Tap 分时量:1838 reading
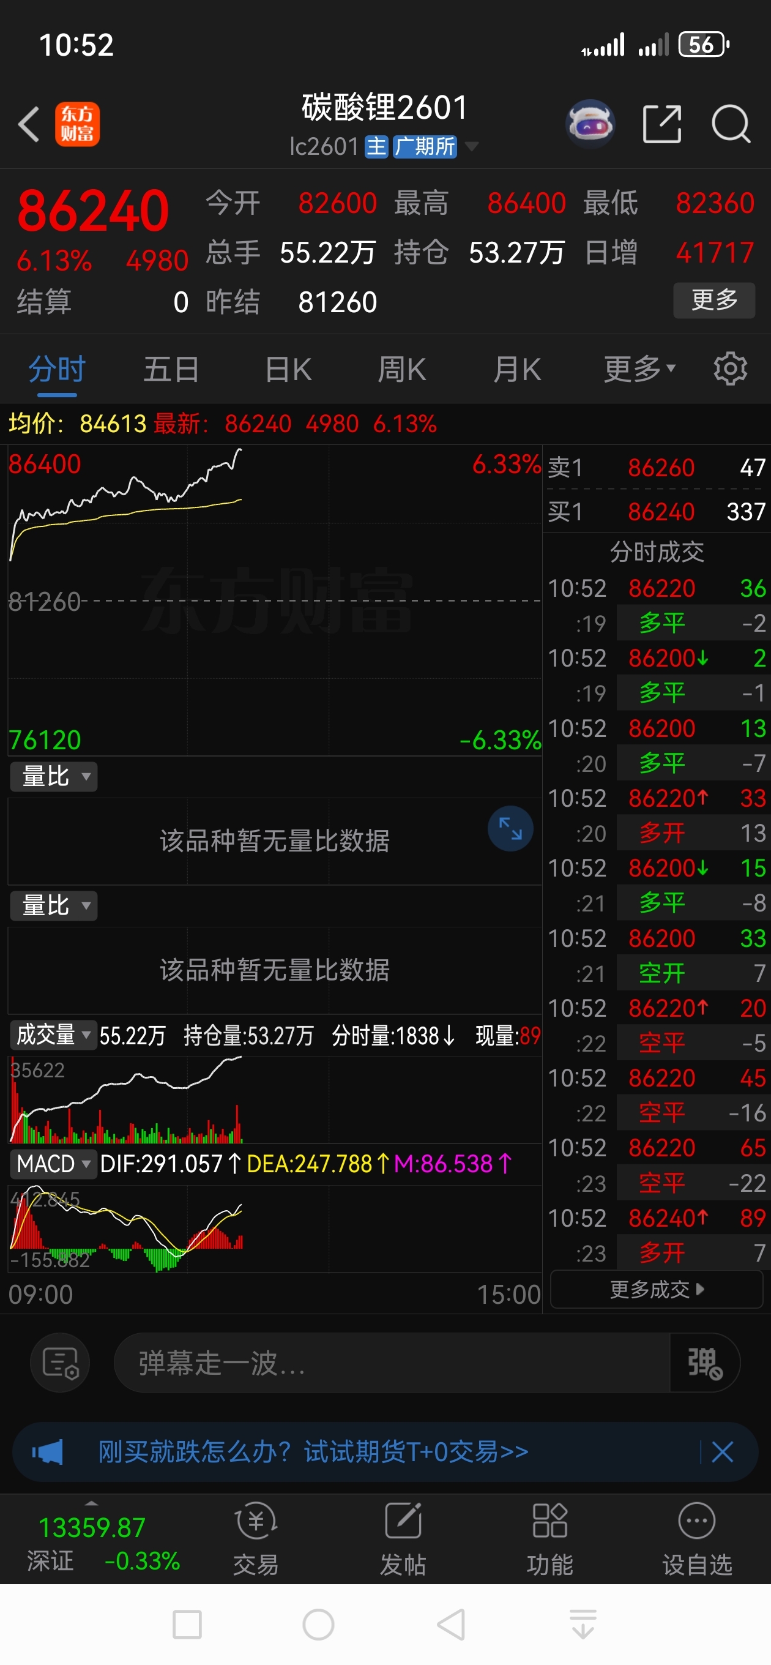This screenshot has height=1665, width=771. tap(393, 1036)
